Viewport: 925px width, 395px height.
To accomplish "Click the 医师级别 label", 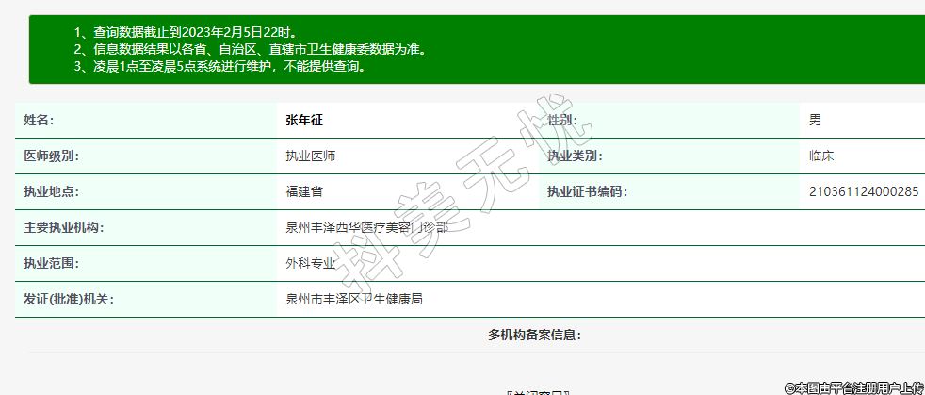I will pos(52,156).
